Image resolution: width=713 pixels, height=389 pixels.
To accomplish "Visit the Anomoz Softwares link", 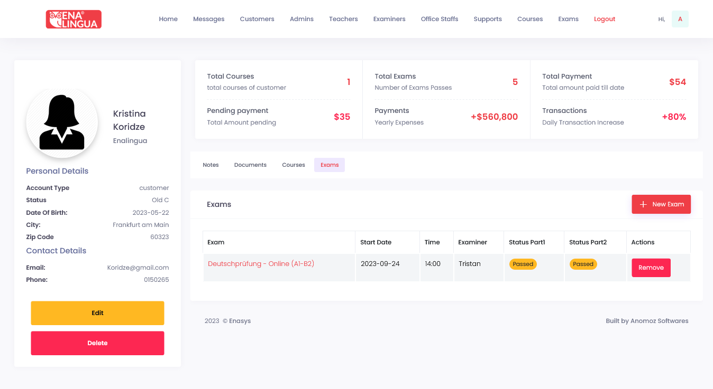I will [659, 320].
